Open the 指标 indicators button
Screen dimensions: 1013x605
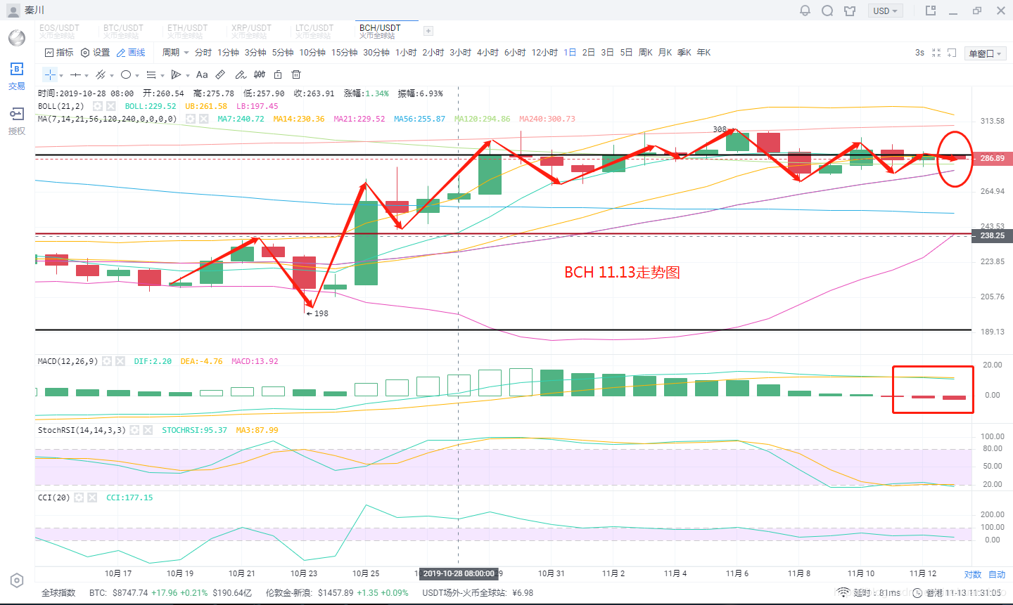click(x=59, y=53)
